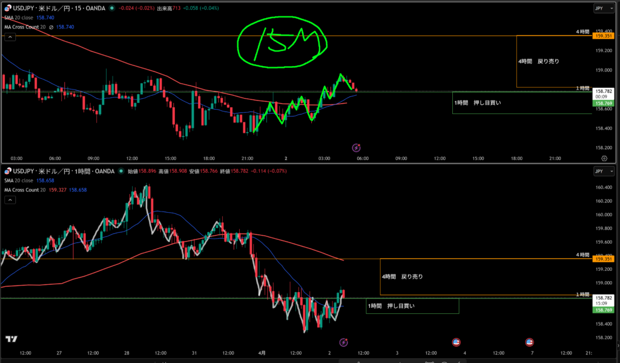The width and height of the screenshot is (620, 363).
Task: Click the USDJPY flag icon in lower chart
Action: pos(8,172)
